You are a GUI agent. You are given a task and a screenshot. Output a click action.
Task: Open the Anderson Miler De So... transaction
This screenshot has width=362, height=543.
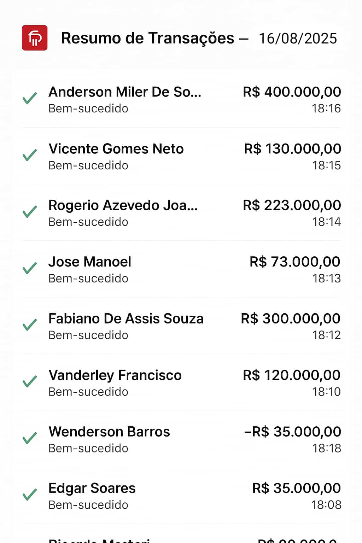click(182, 99)
